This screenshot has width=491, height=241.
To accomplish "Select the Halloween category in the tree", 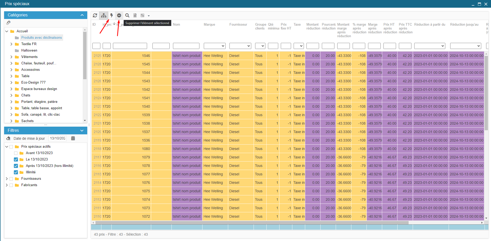I will pyautogui.click(x=29, y=51).
